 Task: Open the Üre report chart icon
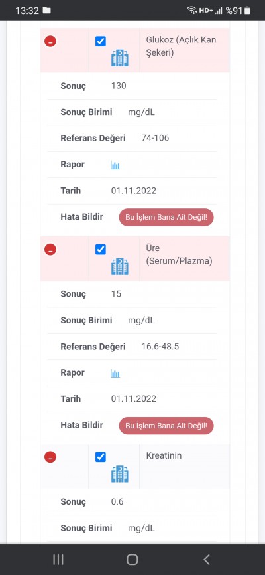115,373
